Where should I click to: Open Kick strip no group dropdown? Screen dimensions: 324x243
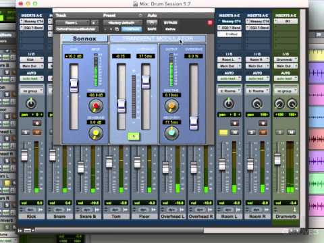32,91
